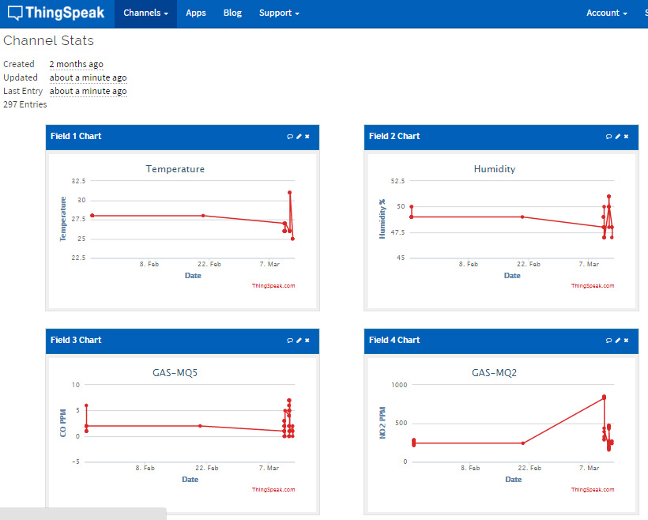Click the Field 1 Chart header title
This screenshot has width=648, height=520.
pyautogui.click(x=76, y=137)
